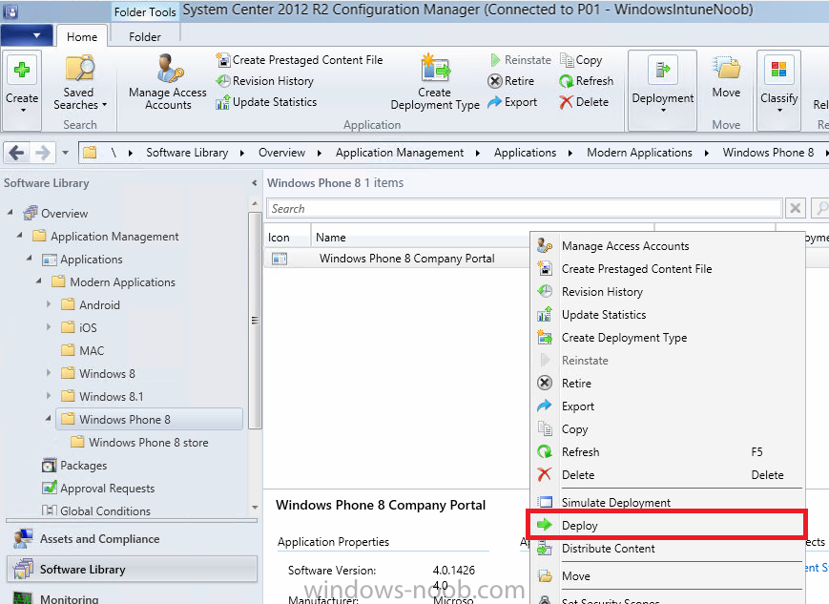Collapse the Applications tree node

click(29, 258)
